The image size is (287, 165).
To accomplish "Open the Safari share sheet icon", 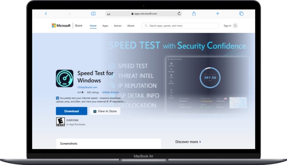I will coord(194,14).
